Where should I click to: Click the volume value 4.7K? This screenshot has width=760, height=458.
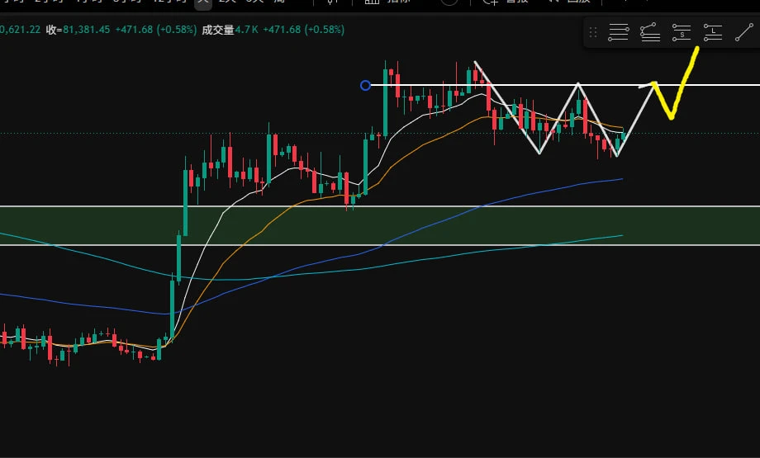pyautogui.click(x=247, y=30)
